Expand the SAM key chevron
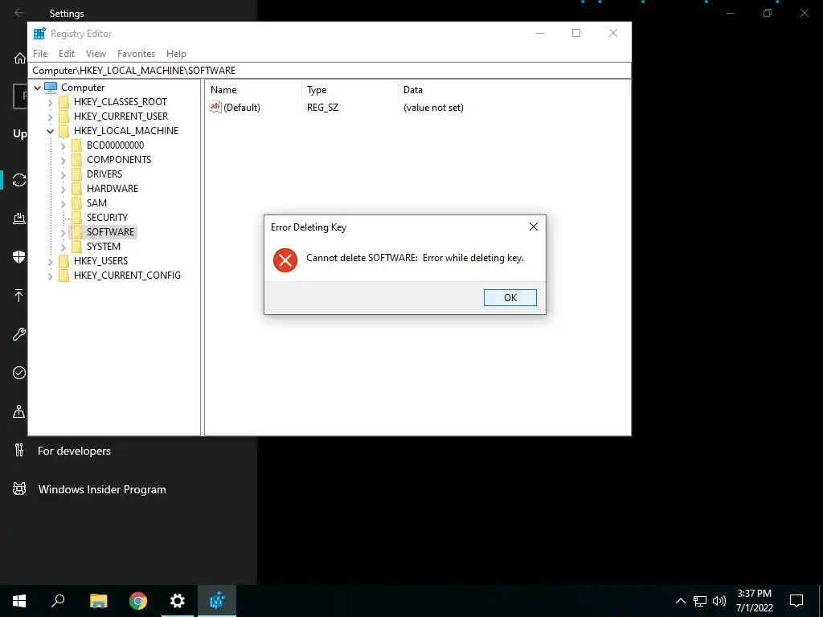The image size is (823, 617). pyautogui.click(x=63, y=203)
